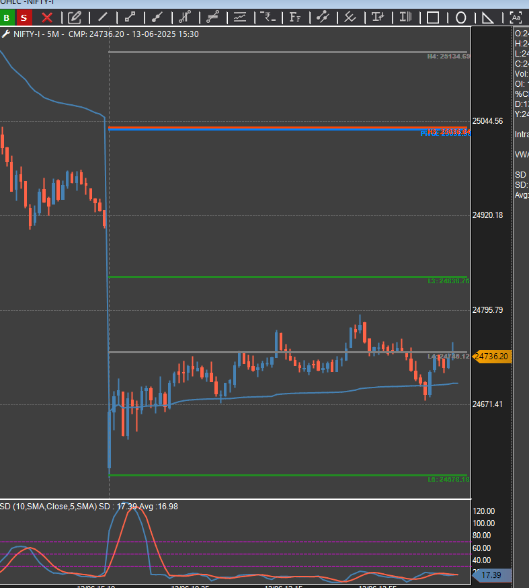Select the text with lines tool
Screen dimensions: 529x588
pyautogui.click(x=405, y=17)
